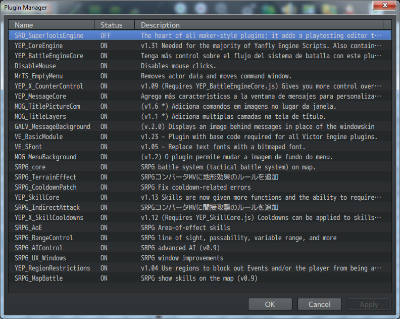Select the SRPG_CooldownPatch plugin
Viewport: 400px width, 319px height.
coord(200,187)
